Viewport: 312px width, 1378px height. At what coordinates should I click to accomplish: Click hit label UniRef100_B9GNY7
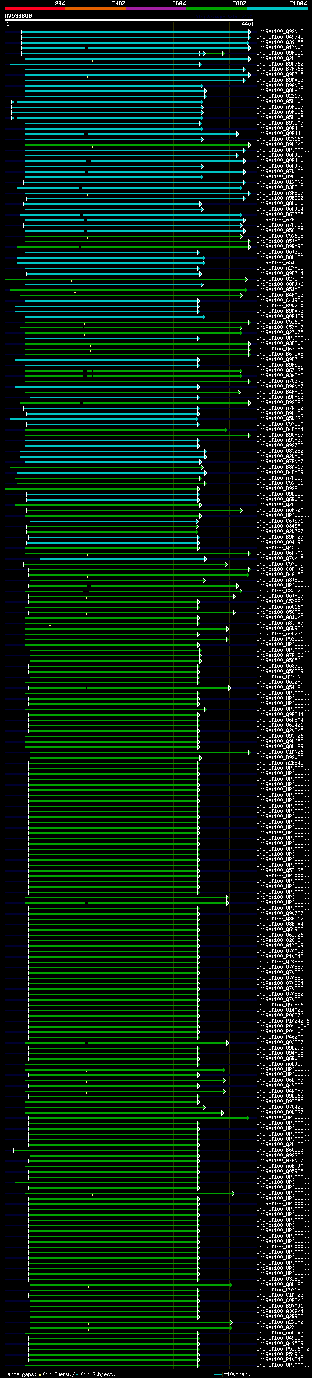pyautogui.click(x=280, y=386)
